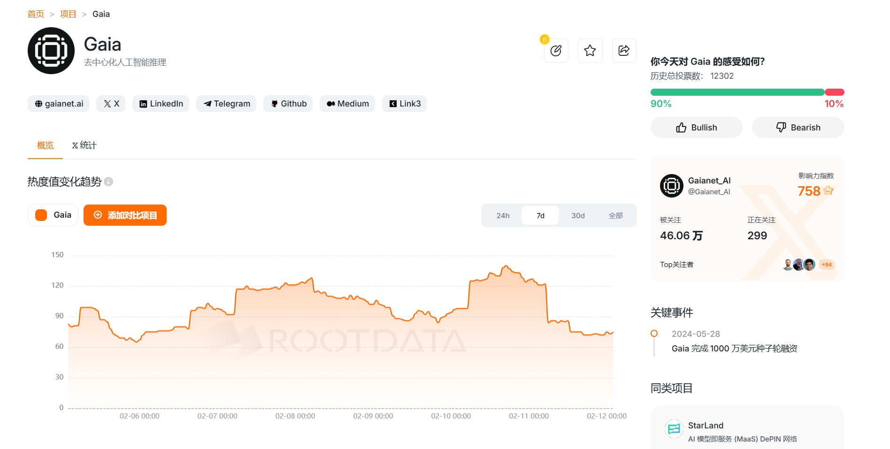This screenshot has height=449, width=890.
Task: Click the StarLand logo icon
Action: coord(674,429)
